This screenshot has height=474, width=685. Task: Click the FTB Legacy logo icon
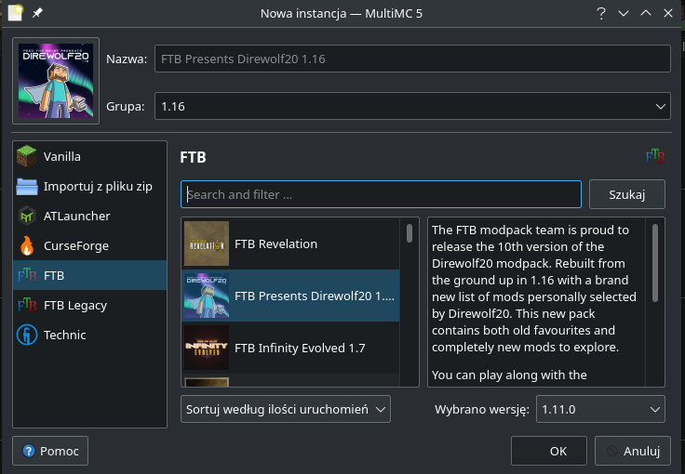27,305
